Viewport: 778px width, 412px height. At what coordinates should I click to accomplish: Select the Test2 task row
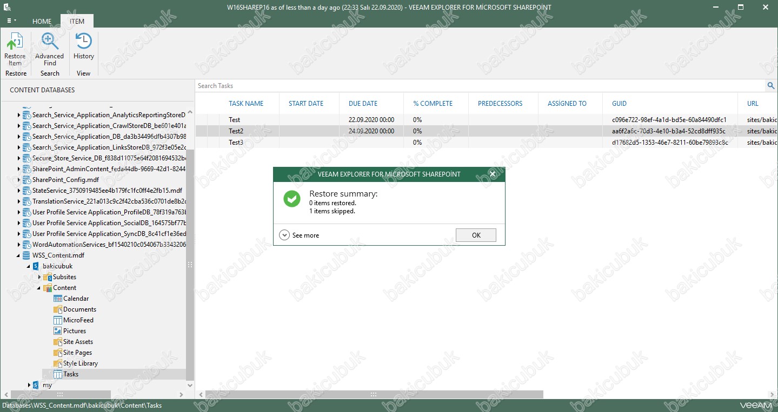pyautogui.click(x=486, y=131)
